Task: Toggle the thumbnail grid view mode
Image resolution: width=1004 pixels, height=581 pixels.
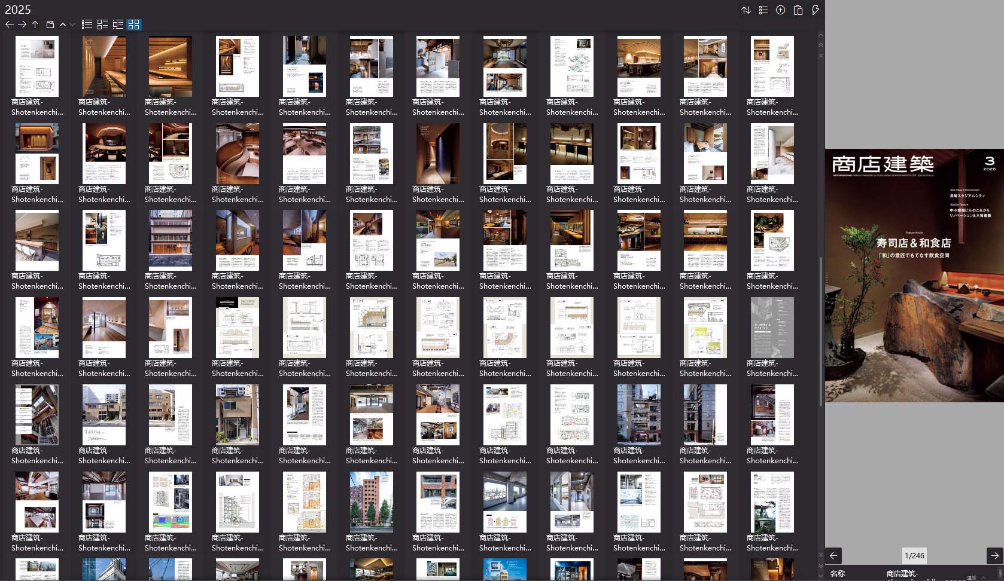Action: (x=134, y=25)
